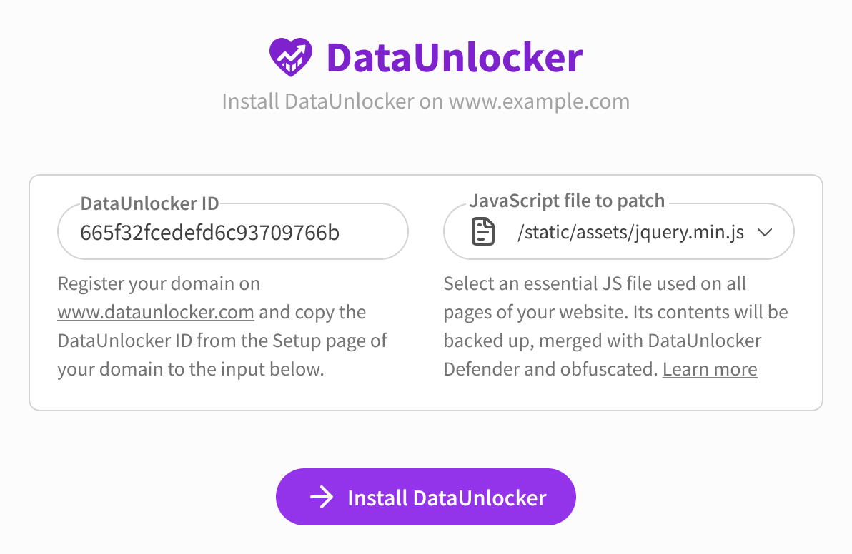Click the Install DataUnlocker on www.example.com subtitle
852x554 pixels.
[426, 101]
